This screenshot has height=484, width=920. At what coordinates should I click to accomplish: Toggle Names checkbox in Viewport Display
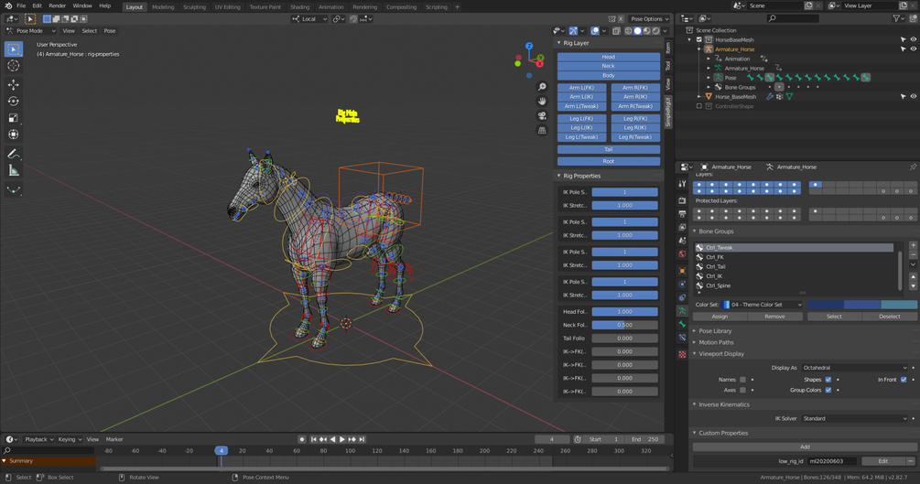(x=742, y=380)
